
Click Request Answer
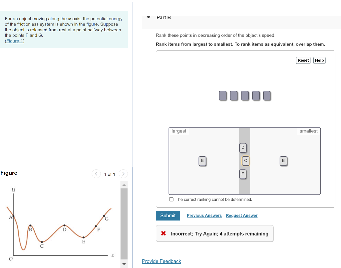click(x=241, y=215)
